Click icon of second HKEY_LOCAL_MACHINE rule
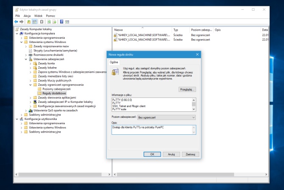The height and width of the screenshot is (190, 284). [115, 40]
